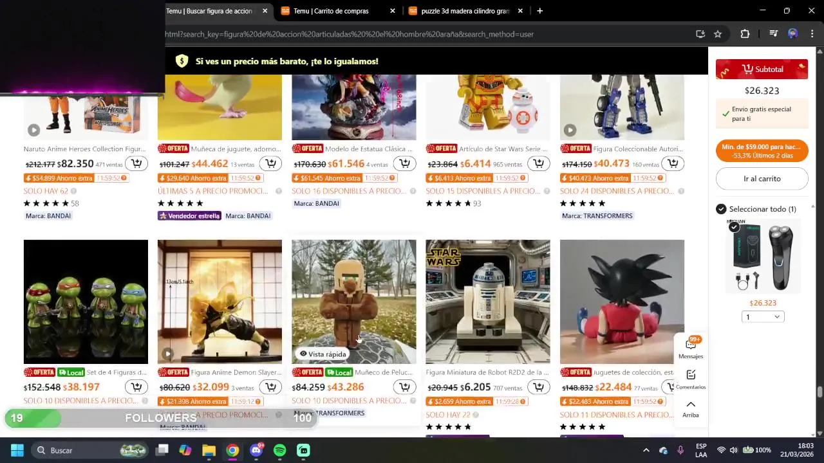The image size is (824, 463).
Task: Open the Goku back-view figure thumbnail
Action: (x=622, y=302)
